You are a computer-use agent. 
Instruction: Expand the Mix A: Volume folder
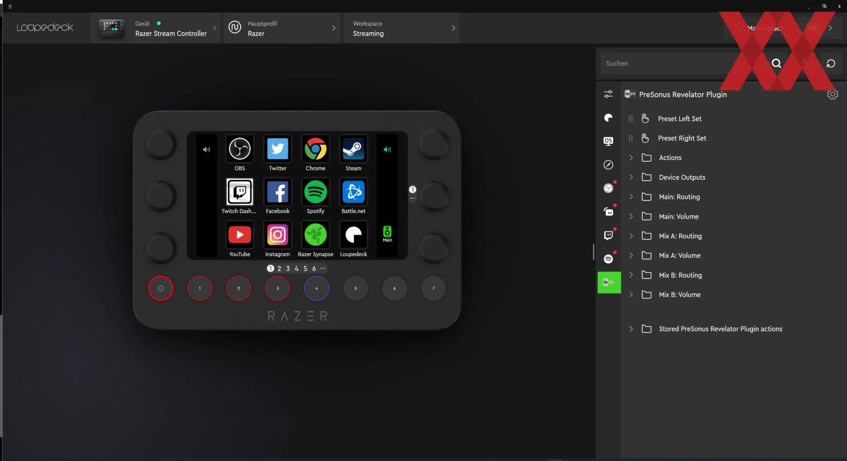click(631, 255)
